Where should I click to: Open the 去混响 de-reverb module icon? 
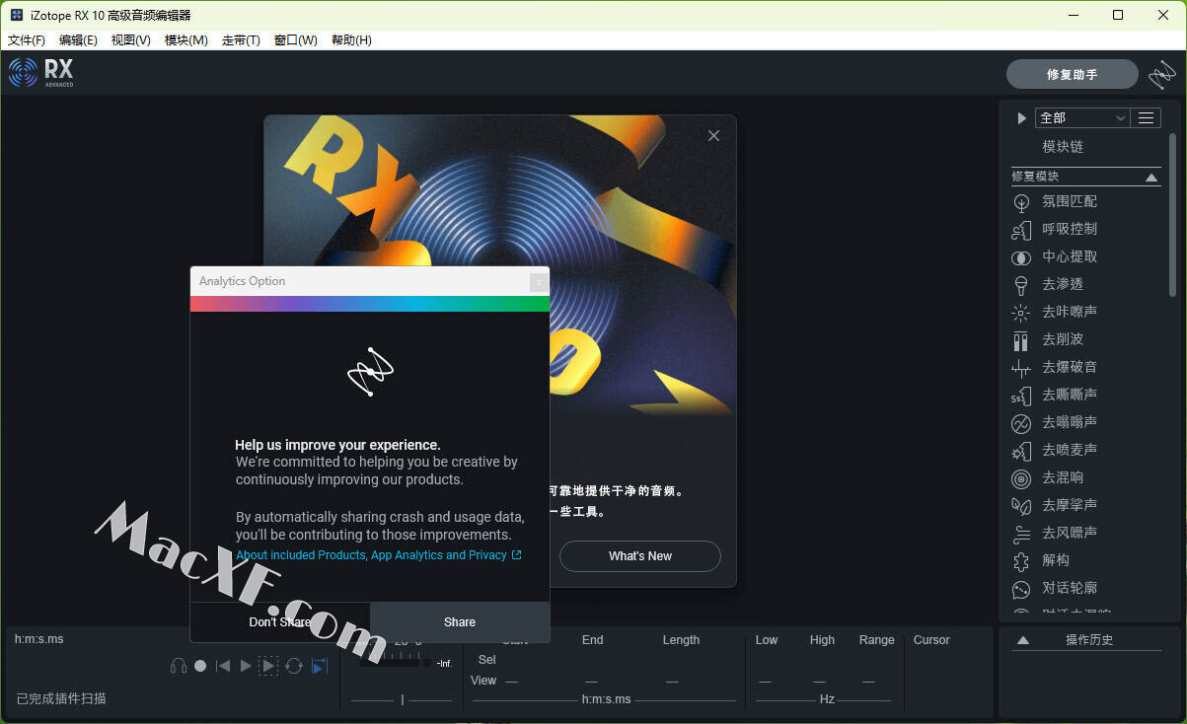tap(1021, 478)
